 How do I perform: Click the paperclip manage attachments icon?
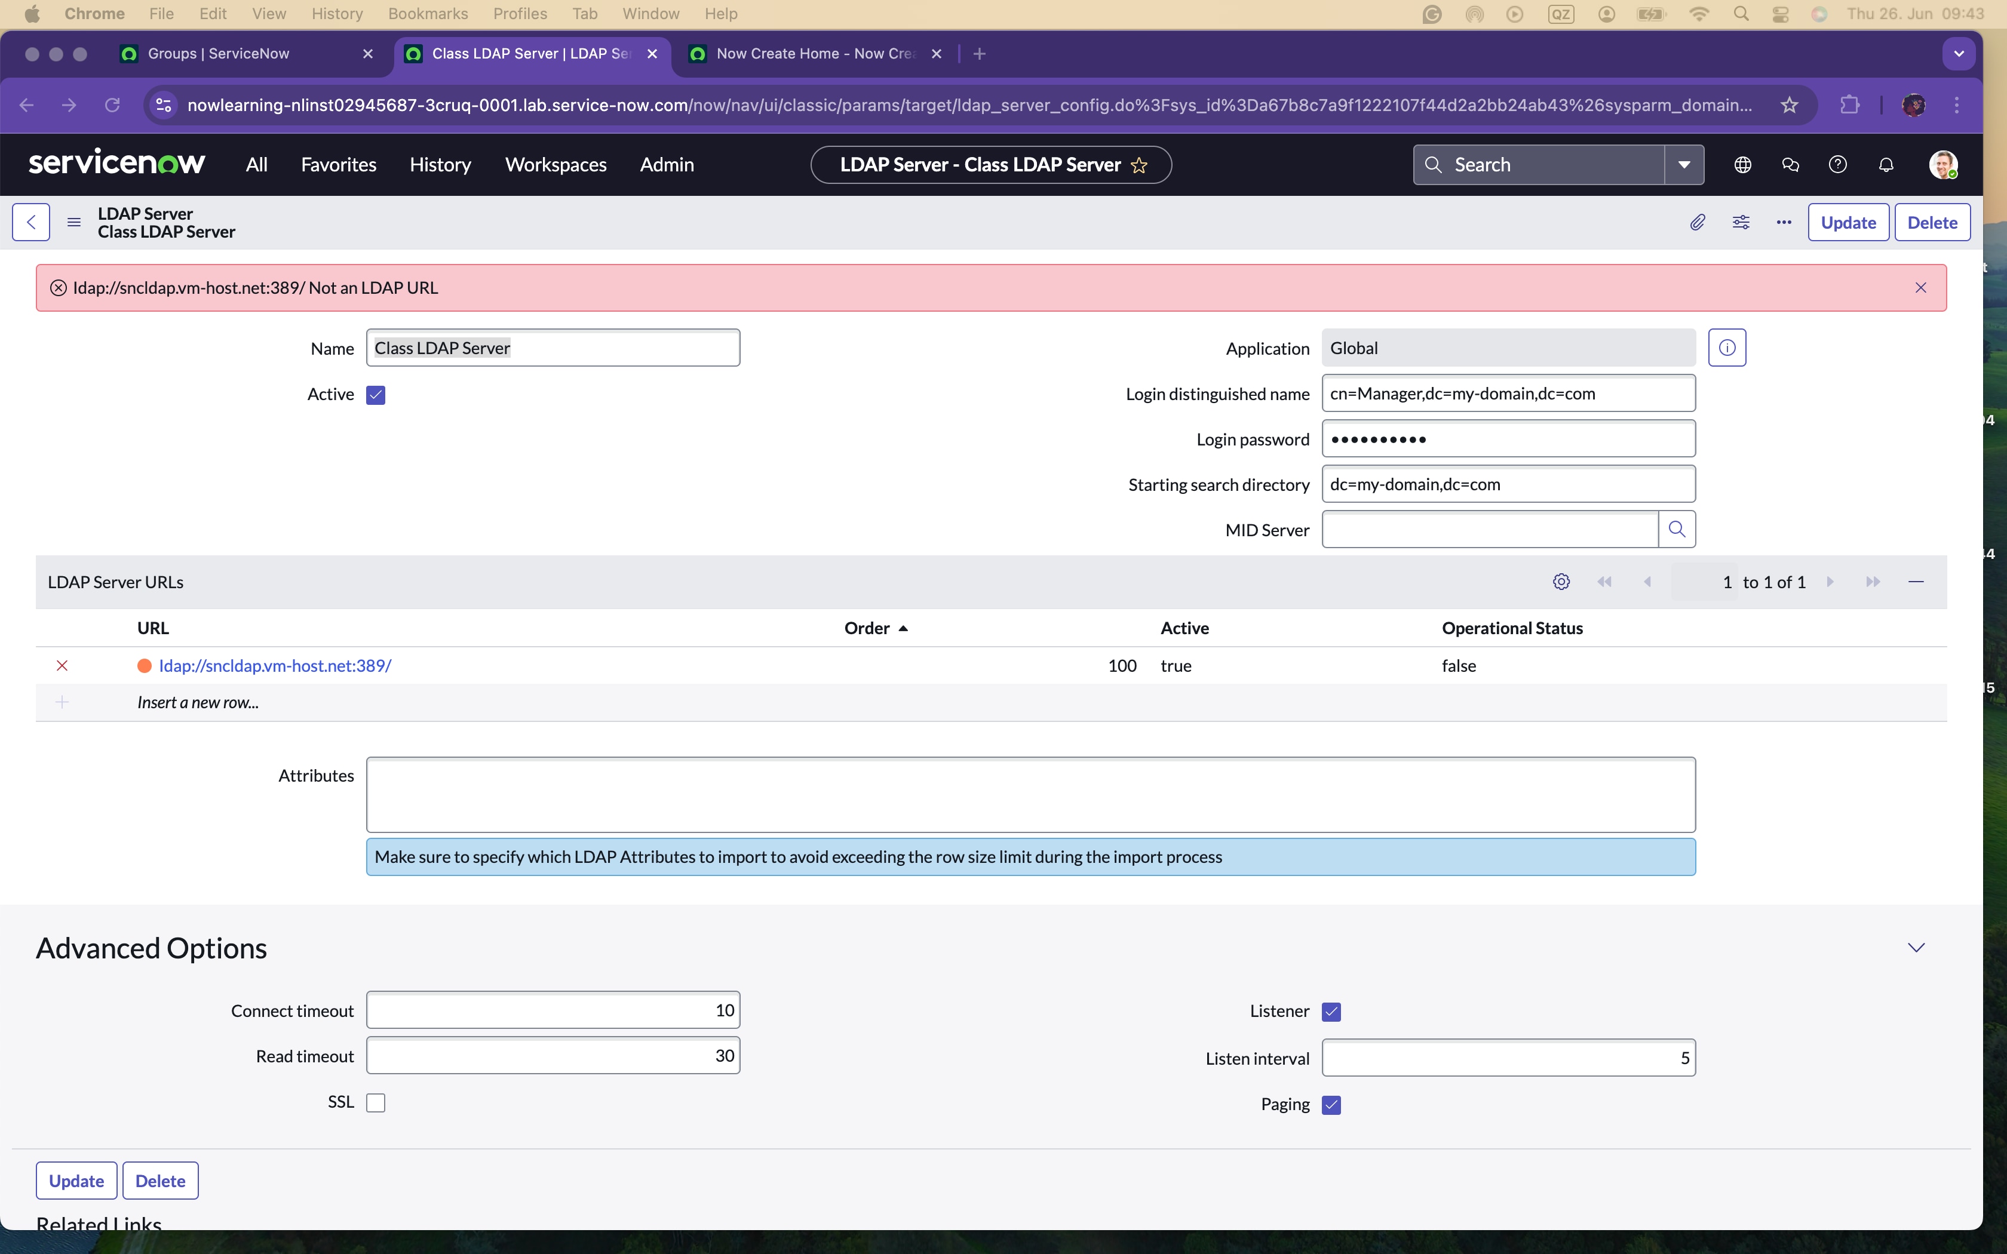[1698, 222]
